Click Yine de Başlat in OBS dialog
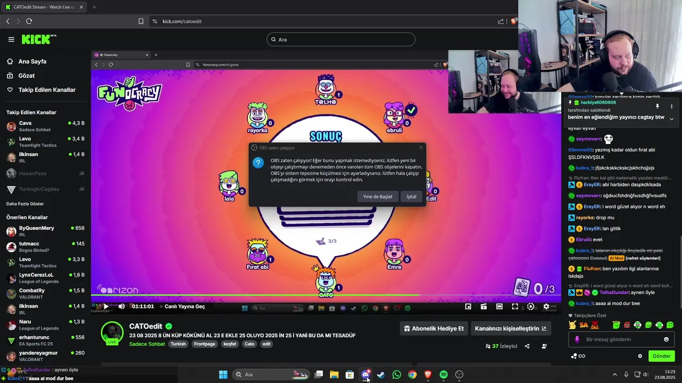Image resolution: width=682 pixels, height=383 pixels. click(378, 196)
